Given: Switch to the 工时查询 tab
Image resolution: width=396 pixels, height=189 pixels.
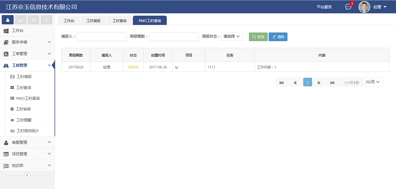Looking at the screenshot, I should (x=119, y=21).
